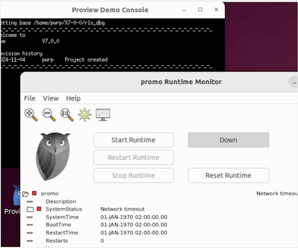Click the V7.0.0 version text in console
The height and width of the screenshot is (248, 298).
click(x=51, y=41)
